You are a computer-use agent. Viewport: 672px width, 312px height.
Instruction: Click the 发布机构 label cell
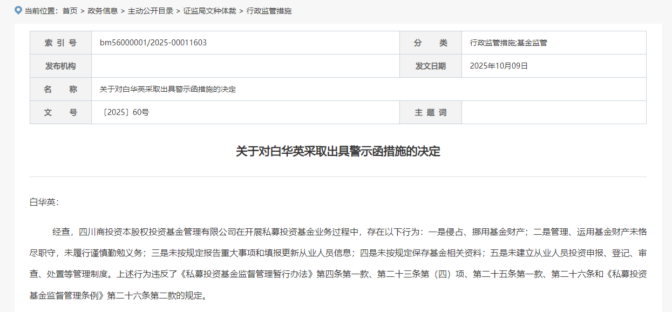click(60, 66)
